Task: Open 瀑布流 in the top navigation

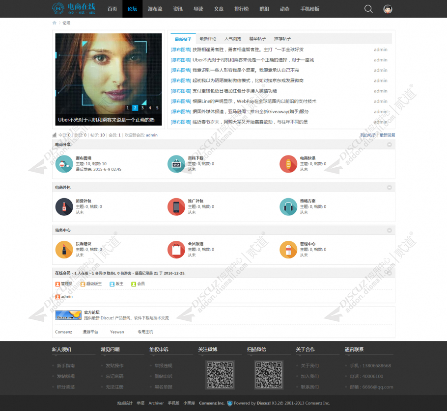Action: click(x=155, y=9)
